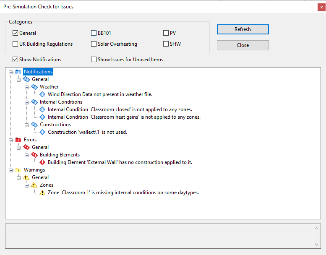Collapse the Errors tree node
326x255 pixels.
[10, 140]
